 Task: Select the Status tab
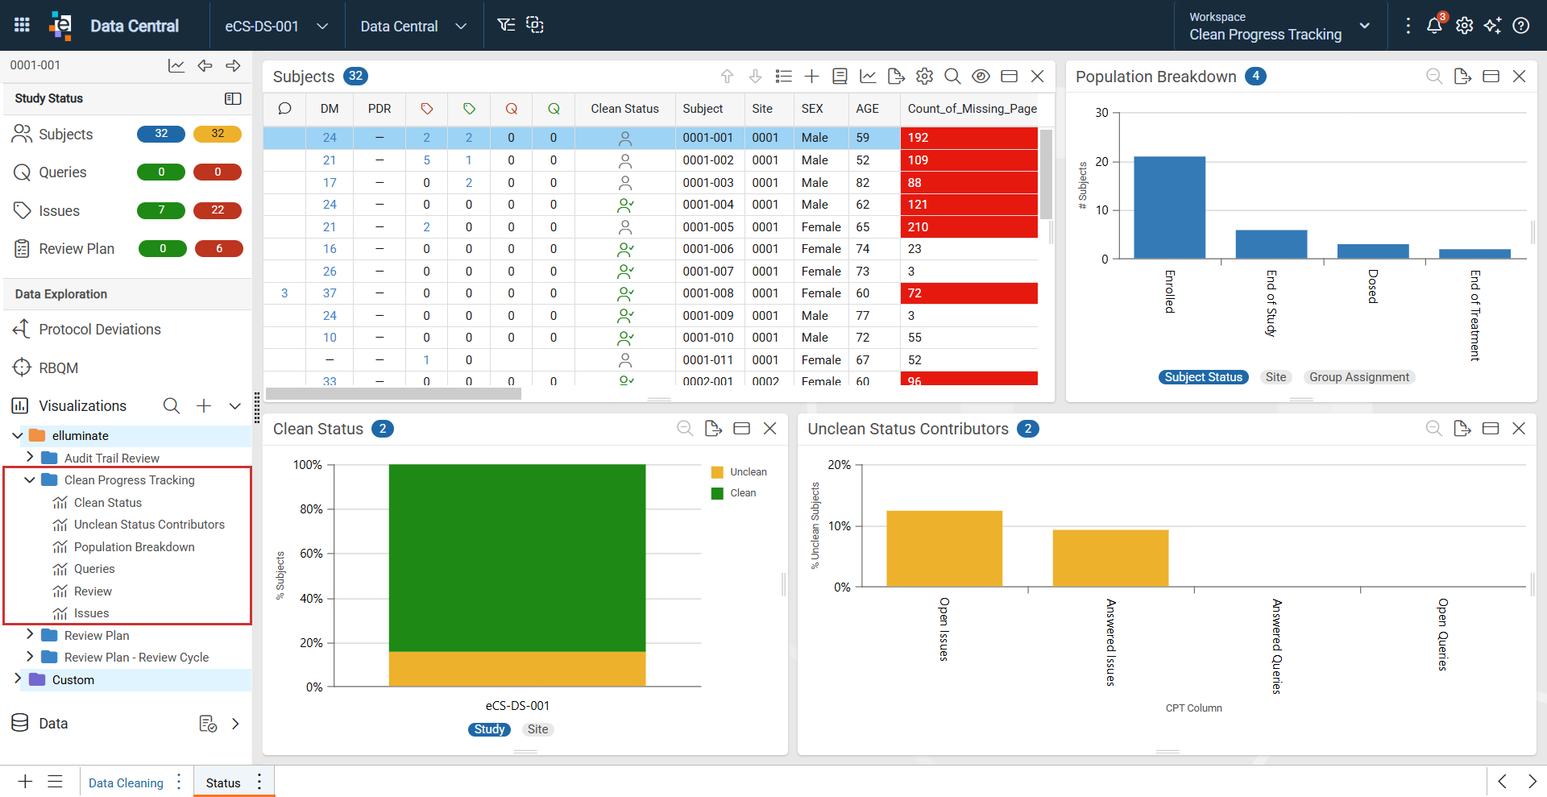click(223, 782)
